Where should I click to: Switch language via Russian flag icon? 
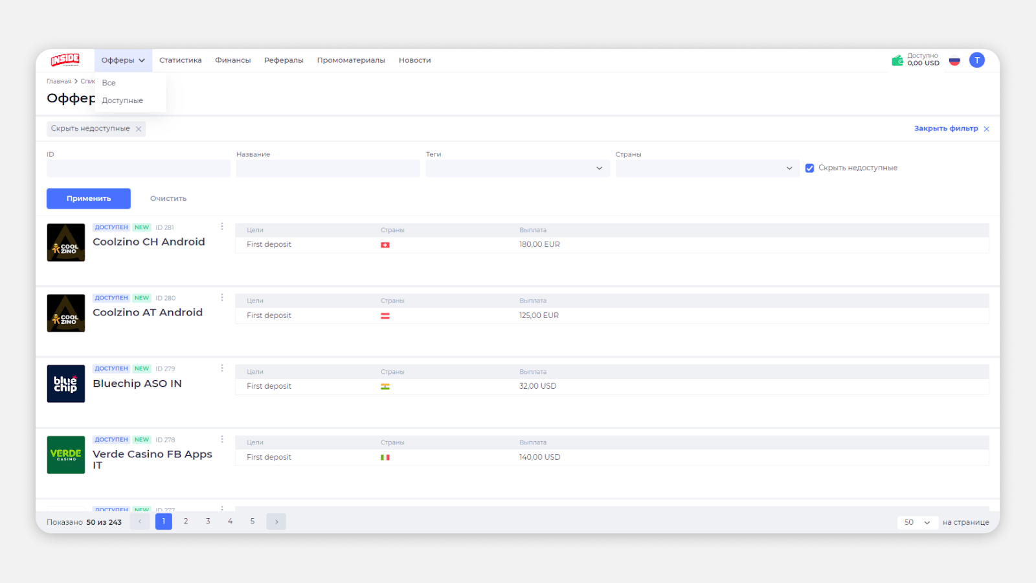point(954,61)
